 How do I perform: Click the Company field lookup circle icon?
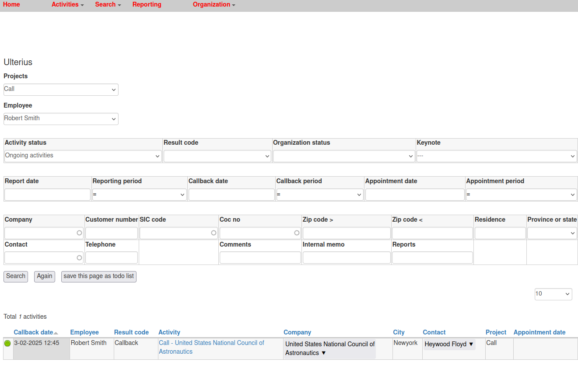tap(79, 233)
